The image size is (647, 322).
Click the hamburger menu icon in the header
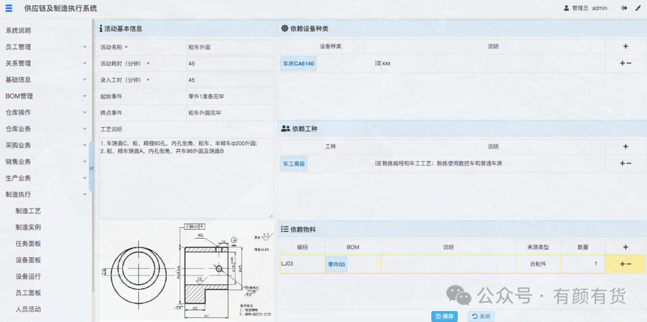pyautogui.click(x=9, y=8)
